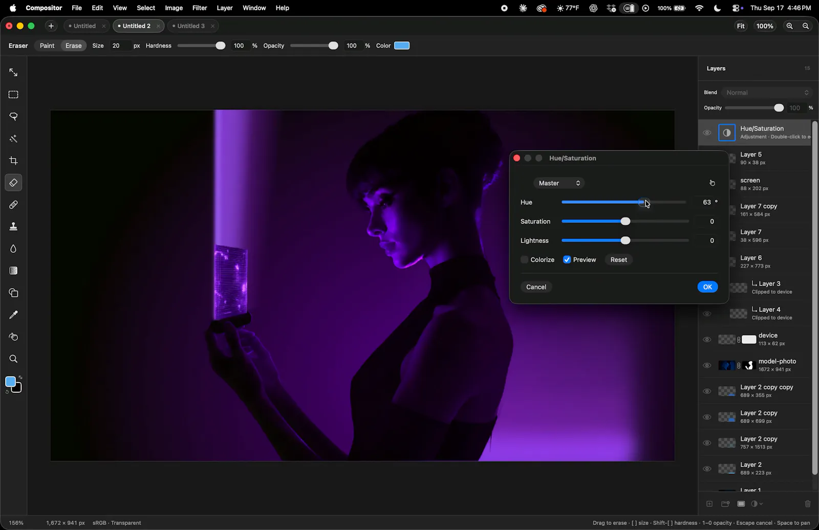This screenshot has width=819, height=530.
Task: Click the eraser Size input field
Action: coord(120,46)
